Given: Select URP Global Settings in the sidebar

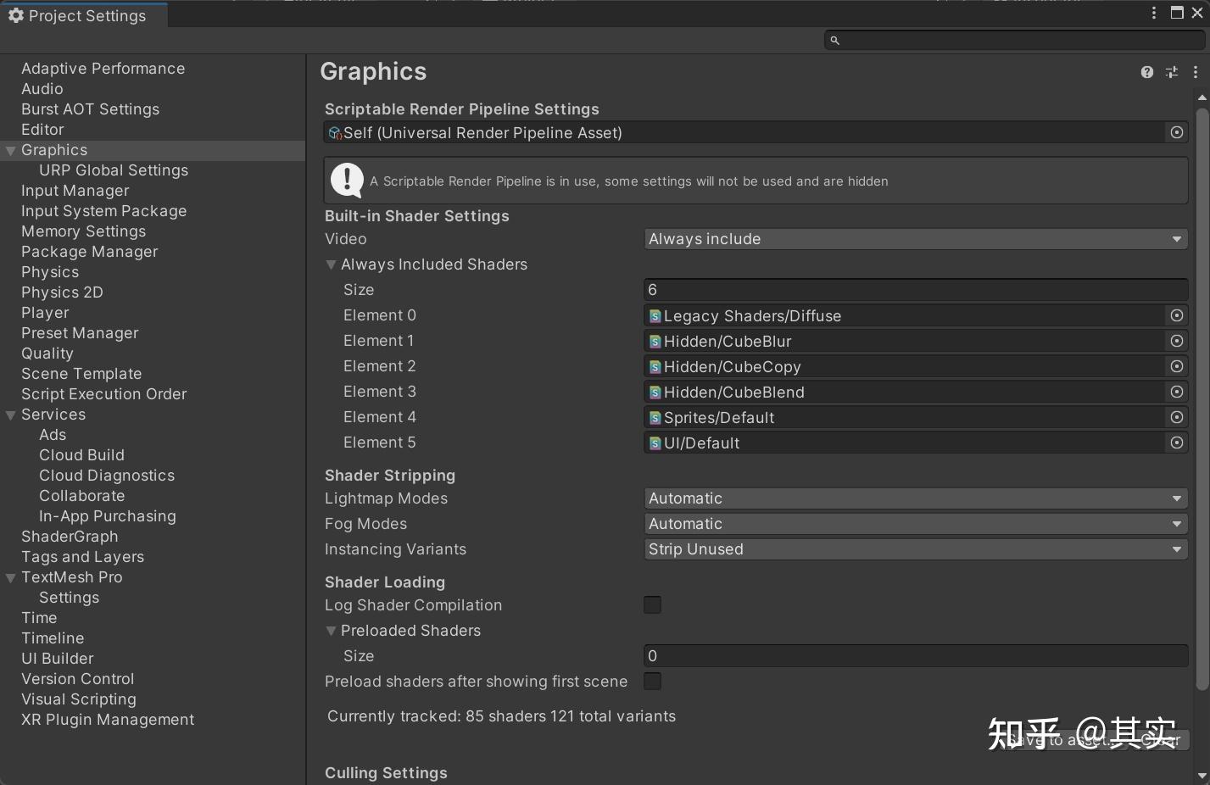Looking at the screenshot, I should point(114,170).
